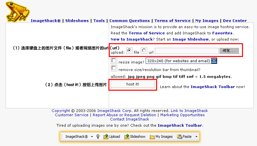
Task: Open the Tools nav link
Action: coord(99,21)
